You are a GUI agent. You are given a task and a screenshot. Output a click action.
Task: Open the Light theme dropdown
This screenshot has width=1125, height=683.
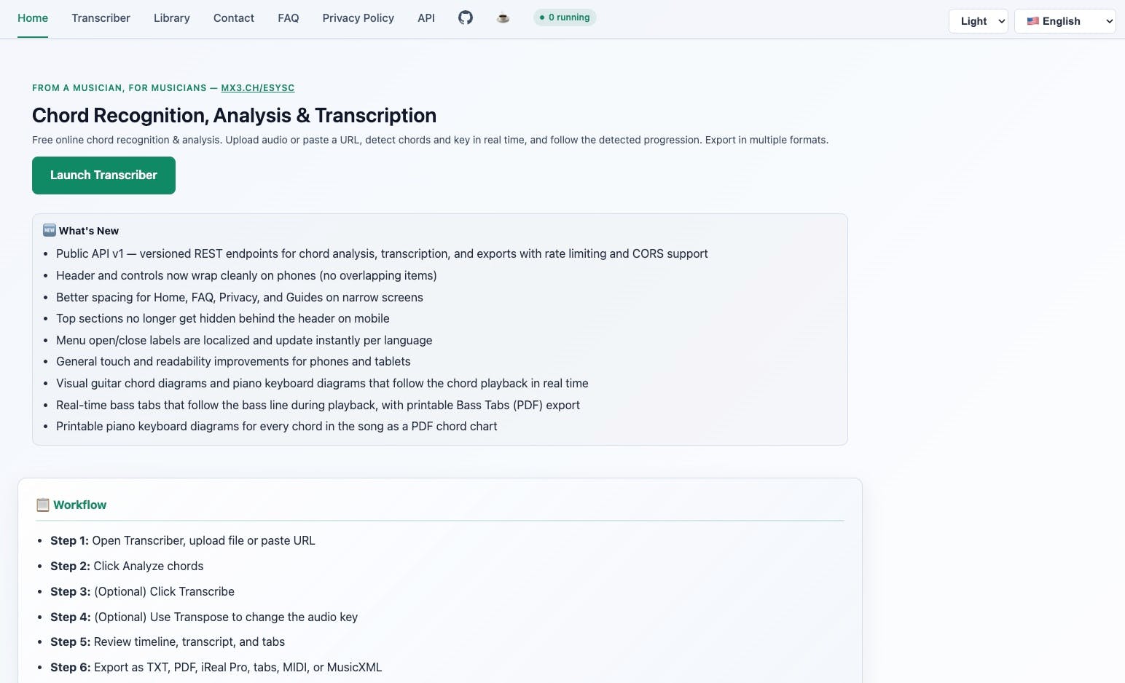(x=979, y=21)
